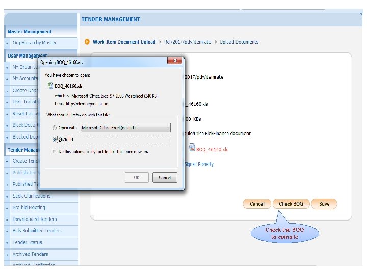The height and width of the screenshot is (275, 367).
Task: Close the Opening BOQ_46160.xls dialog
Action: 175,60
